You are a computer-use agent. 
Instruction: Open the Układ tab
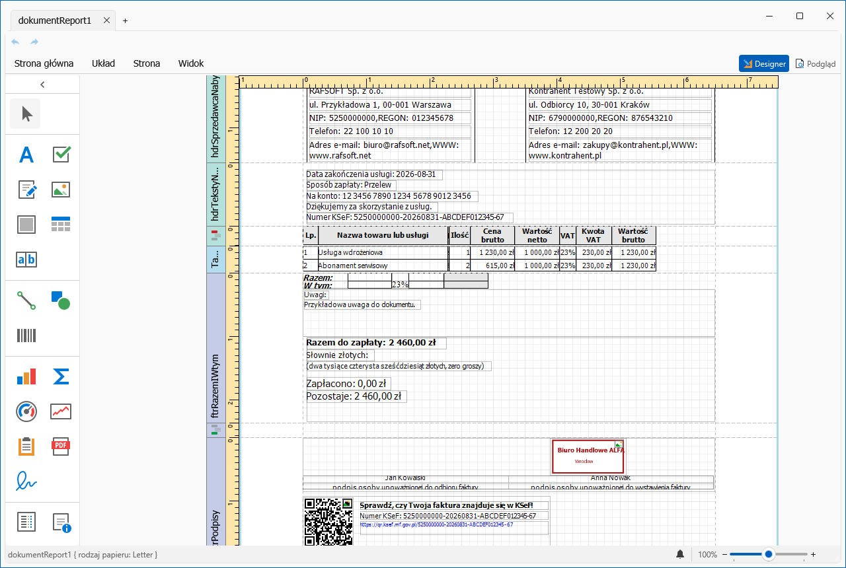click(103, 63)
